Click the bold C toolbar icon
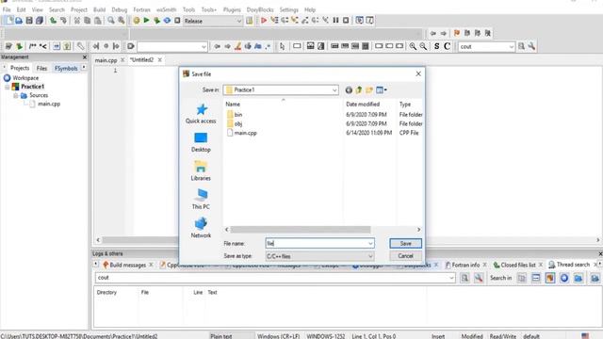Viewport: 603px width, 339px height. point(447,46)
